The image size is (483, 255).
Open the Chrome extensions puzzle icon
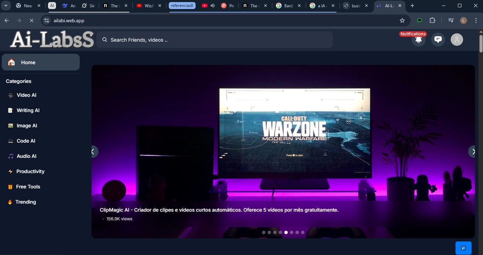tap(432, 20)
